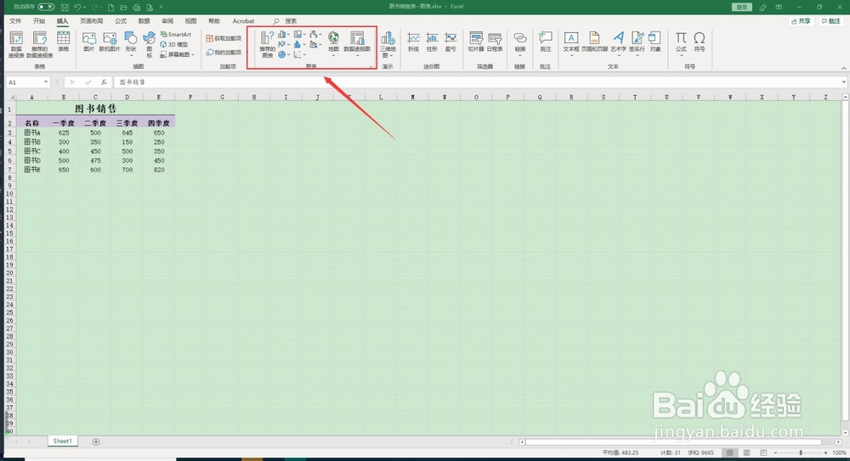Screen dimensions: 850x461
Task: Switch to Page Break Preview in status bar
Action: click(x=763, y=453)
